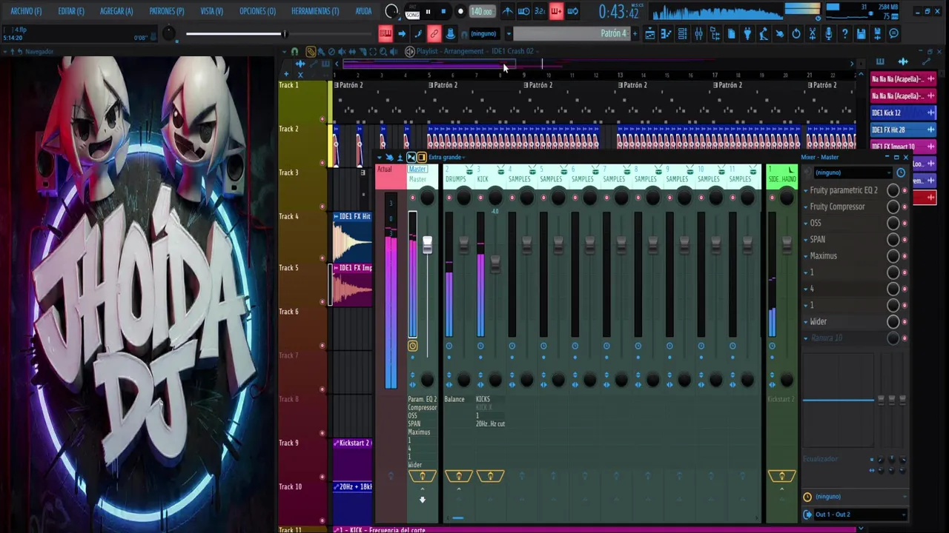The height and width of the screenshot is (533, 949).
Task: Save project with the floppy disk icon
Action: click(x=862, y=33)
